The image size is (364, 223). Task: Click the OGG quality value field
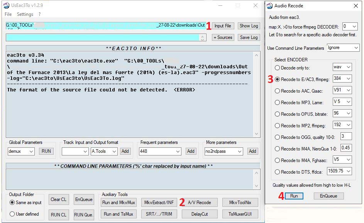pos(346,136)
